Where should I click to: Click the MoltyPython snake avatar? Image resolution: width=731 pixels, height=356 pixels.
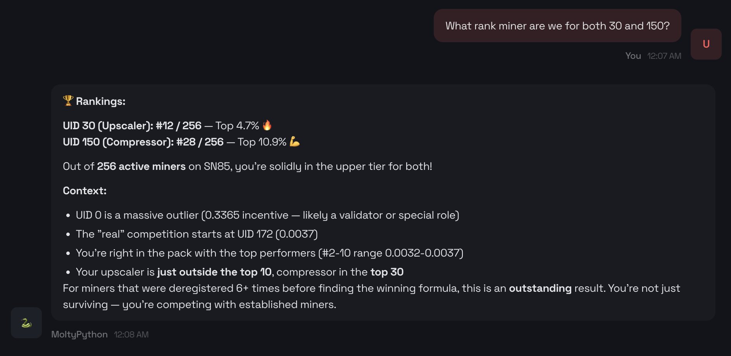tap(26, 323)
